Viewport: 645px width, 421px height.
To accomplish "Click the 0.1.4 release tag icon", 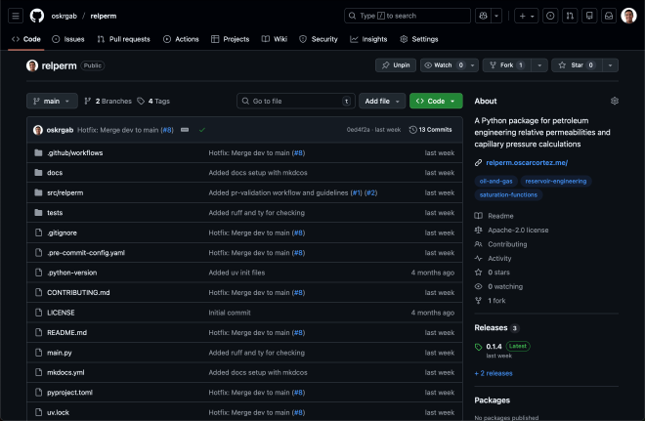I will [478, 347].
